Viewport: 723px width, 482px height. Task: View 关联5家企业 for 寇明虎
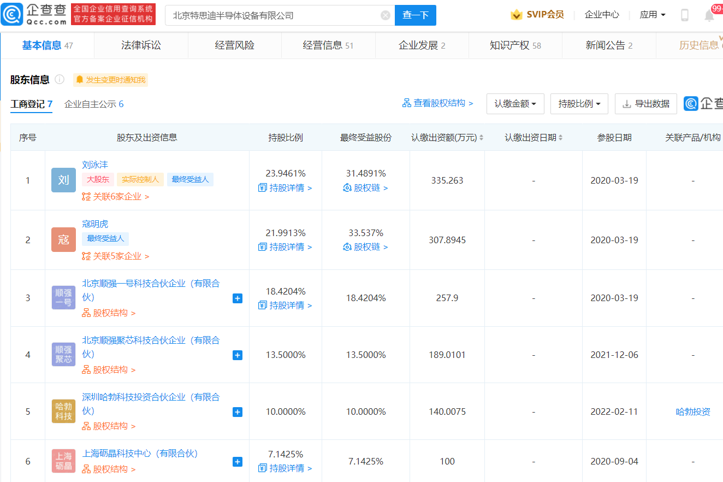click(x=115, y=256)
